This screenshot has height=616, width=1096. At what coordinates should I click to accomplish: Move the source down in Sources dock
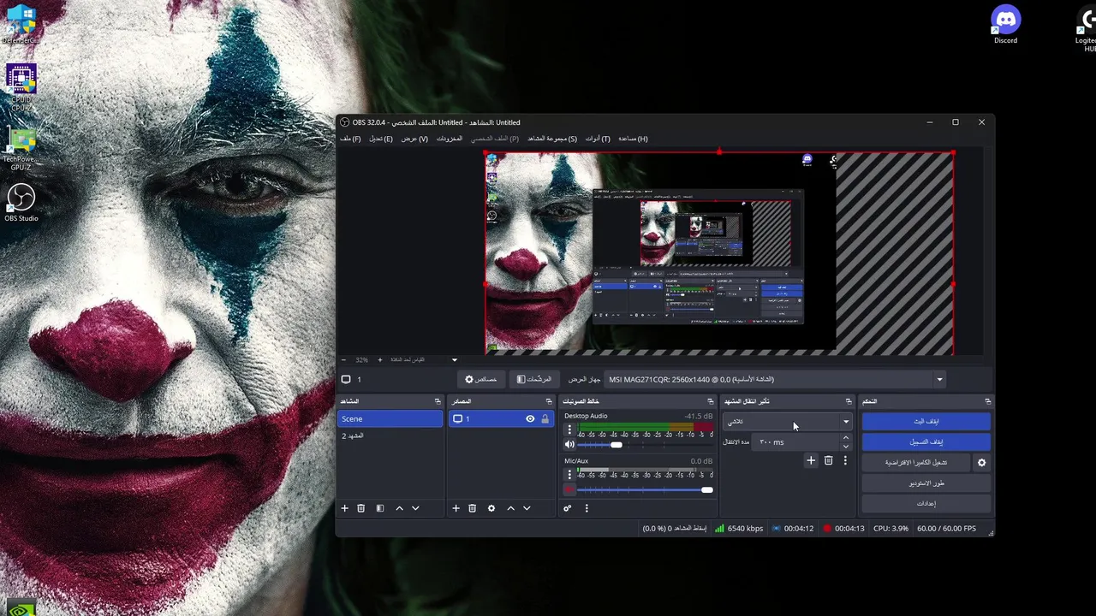tap(527, 508)
